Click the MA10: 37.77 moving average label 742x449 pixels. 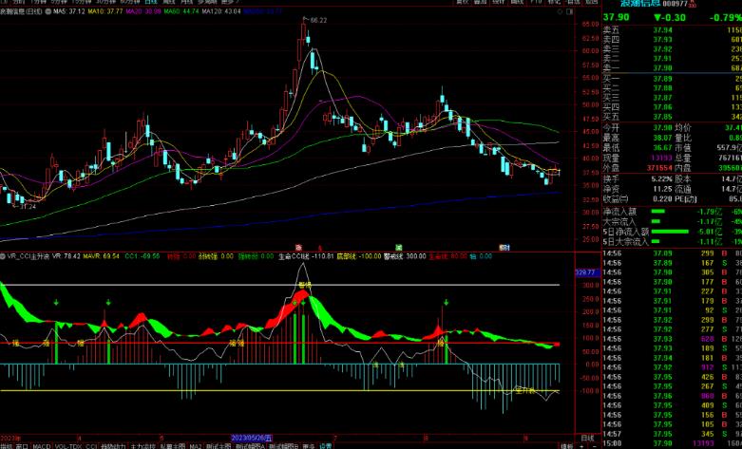click(x=105, y=11)
